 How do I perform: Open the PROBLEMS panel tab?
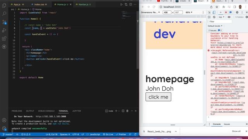[x=17, y=111]
